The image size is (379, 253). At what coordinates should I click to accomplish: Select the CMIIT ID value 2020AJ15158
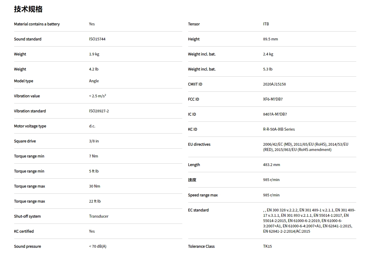274,84
